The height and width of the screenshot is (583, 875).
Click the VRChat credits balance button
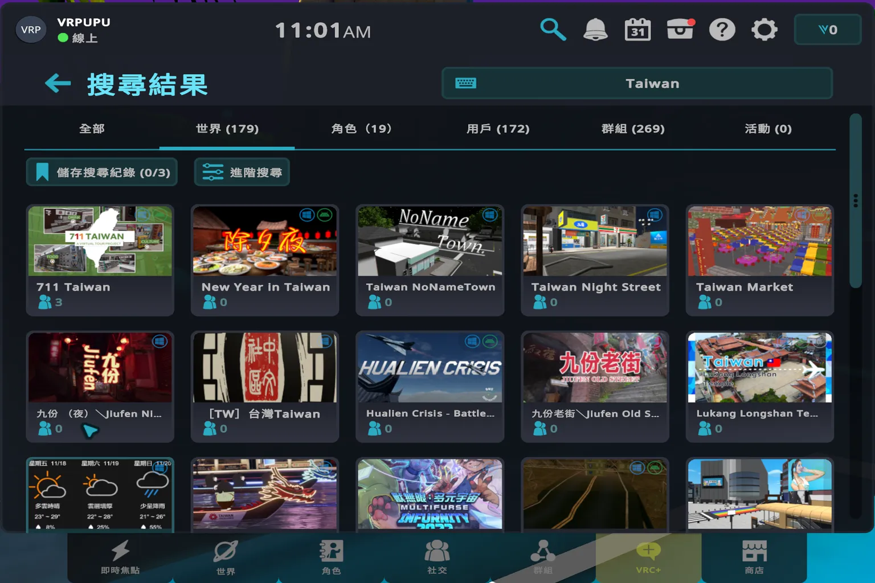pos(827,30)
